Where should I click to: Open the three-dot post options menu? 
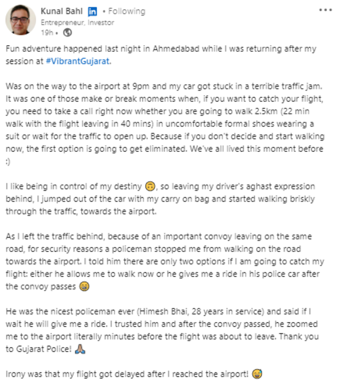[x=325, y=10]
